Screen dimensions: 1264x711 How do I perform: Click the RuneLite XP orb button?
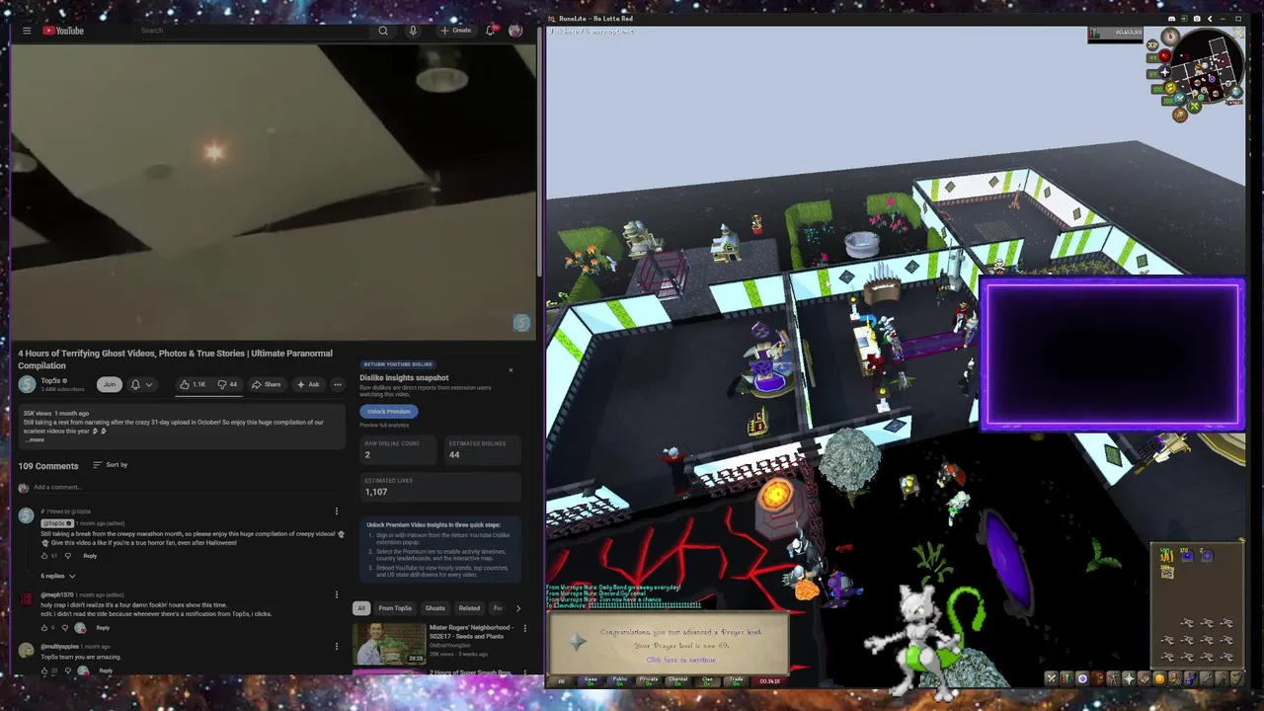point(1152,45)
